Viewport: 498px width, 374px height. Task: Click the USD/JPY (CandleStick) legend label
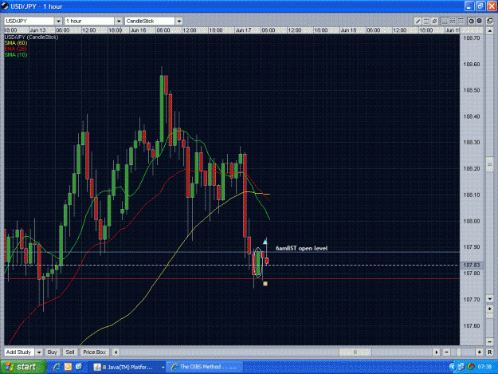(x=31, y=37)
